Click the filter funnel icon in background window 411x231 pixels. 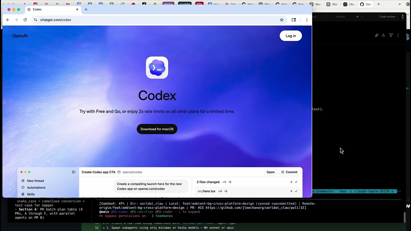(391, 35)
